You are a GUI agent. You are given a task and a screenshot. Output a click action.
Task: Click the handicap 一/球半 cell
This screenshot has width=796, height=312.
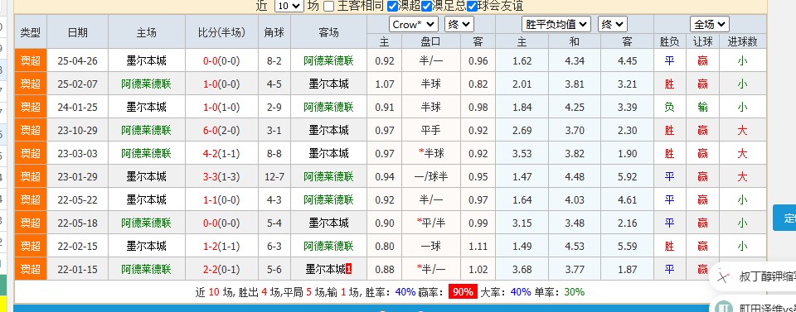pos(430,176)
